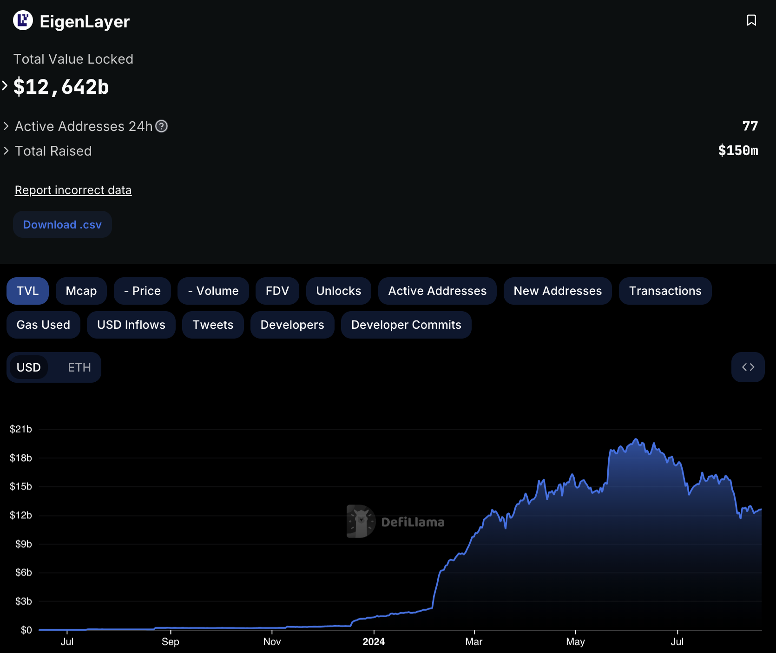Toggle the Developers metric

(x=292, y=325)
